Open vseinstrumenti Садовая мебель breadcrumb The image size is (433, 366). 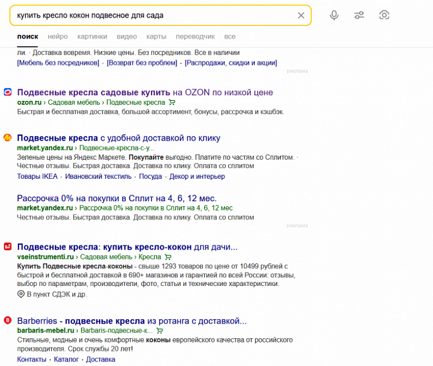pyautogui.click(x=106, y=257)
